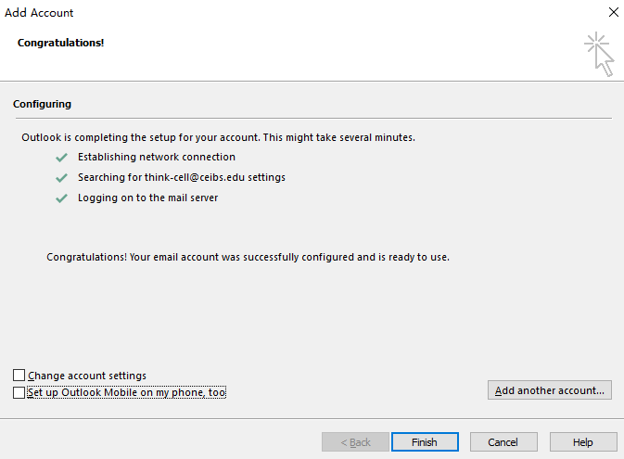The image size is (624, 459).
Task: Open Help from the dialog footer
Action: 583,442
